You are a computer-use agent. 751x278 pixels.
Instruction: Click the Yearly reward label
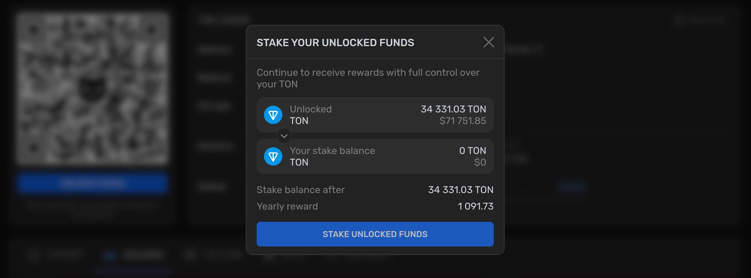pos(287,206)
